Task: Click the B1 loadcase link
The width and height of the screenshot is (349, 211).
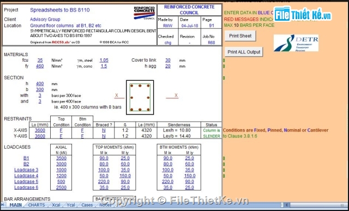Action: click(x=26, y=158)
